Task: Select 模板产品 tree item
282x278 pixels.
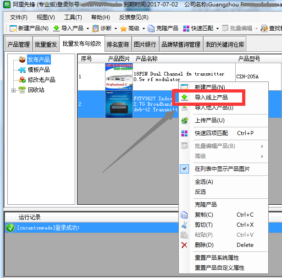Action: (x=39, y=70)
